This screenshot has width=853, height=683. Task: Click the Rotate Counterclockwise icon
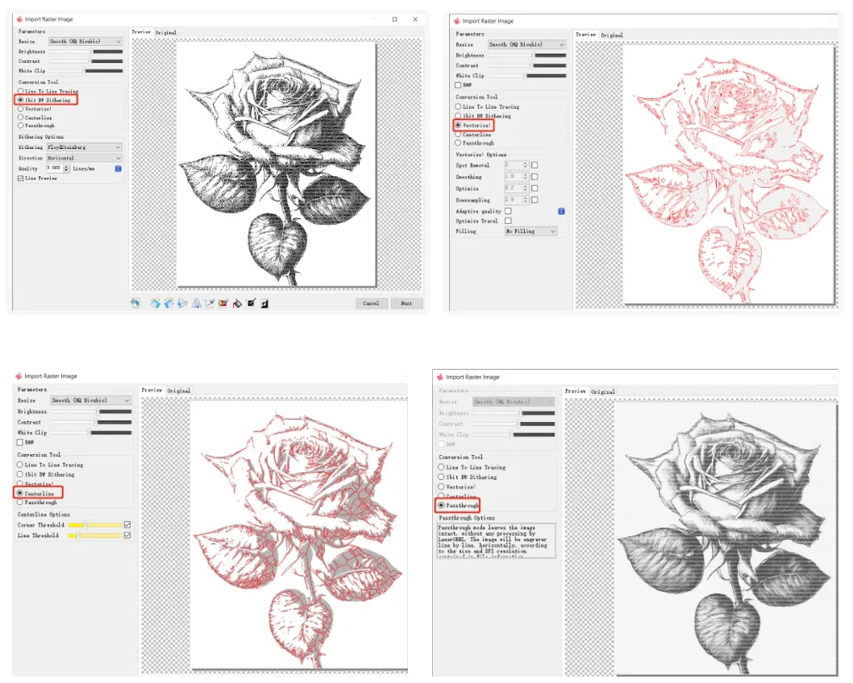(x=155, y=302)
